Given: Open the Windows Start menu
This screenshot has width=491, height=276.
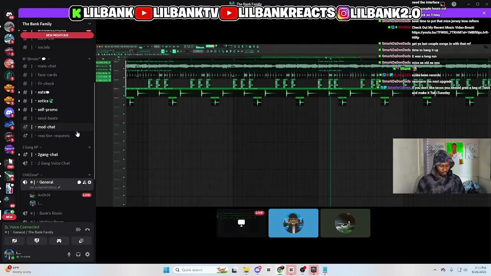Looking at the screenshot, I should pos(166,270).
